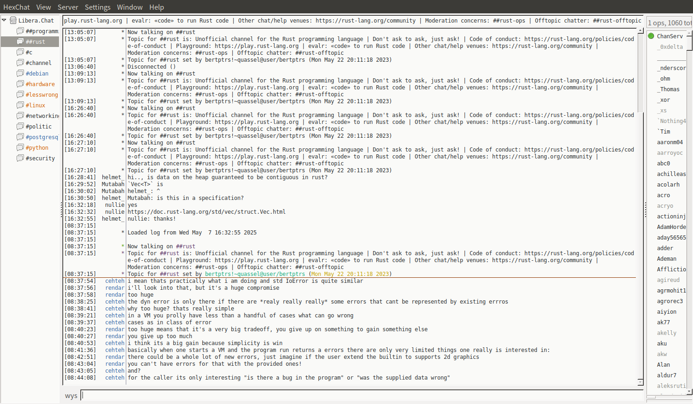
Task: Click ChanServ's green status dot
Action: click(x=651, y=36)
